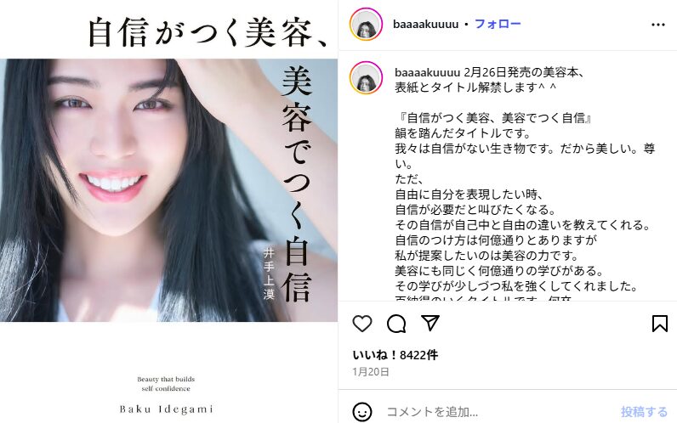Open the baaaakuuuu username in the header
This screenshot has height=423, width=677.
tap(425, 24)
